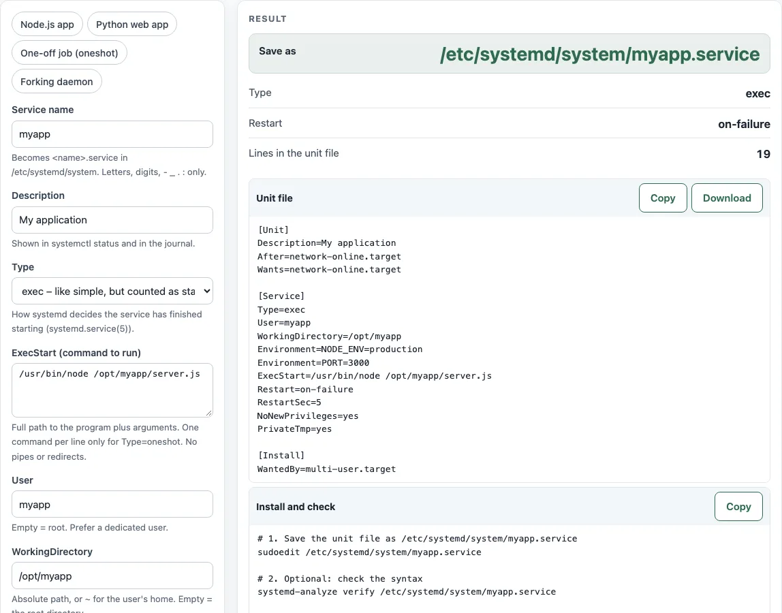This screenshot has height=613, width=782.
Task: Click the '# 1. Save the unit file' comment
Action: pyautogui.click(x=418, y=539)
